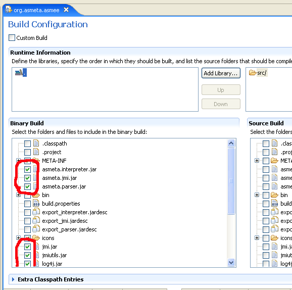Click the Down button

pyautogui.click(x=221, y=104)
